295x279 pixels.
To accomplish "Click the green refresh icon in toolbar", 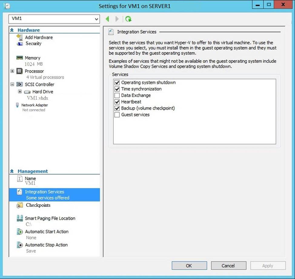I will tap(128, 19).
